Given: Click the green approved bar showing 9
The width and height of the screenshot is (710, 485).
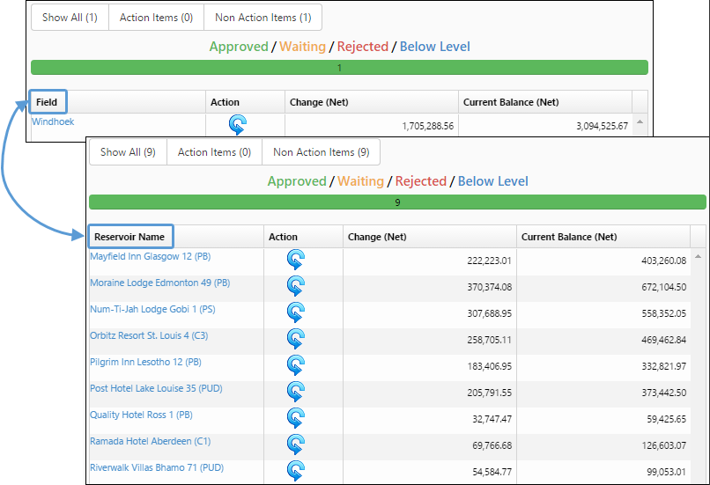Looking at the screenshot, I should 397,202.
